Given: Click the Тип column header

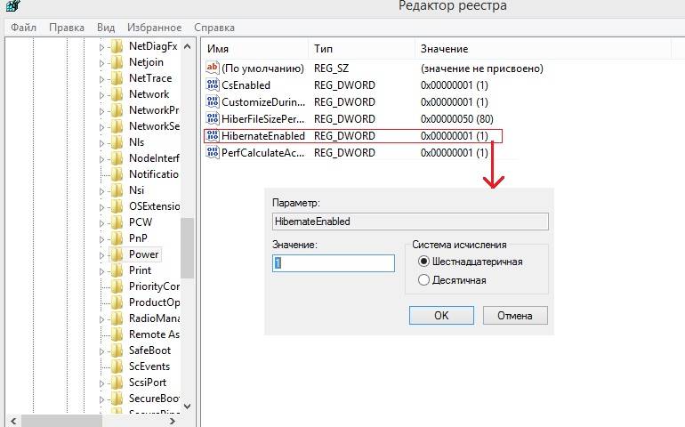Looking at the screenshot, I should tap(323, 48).
